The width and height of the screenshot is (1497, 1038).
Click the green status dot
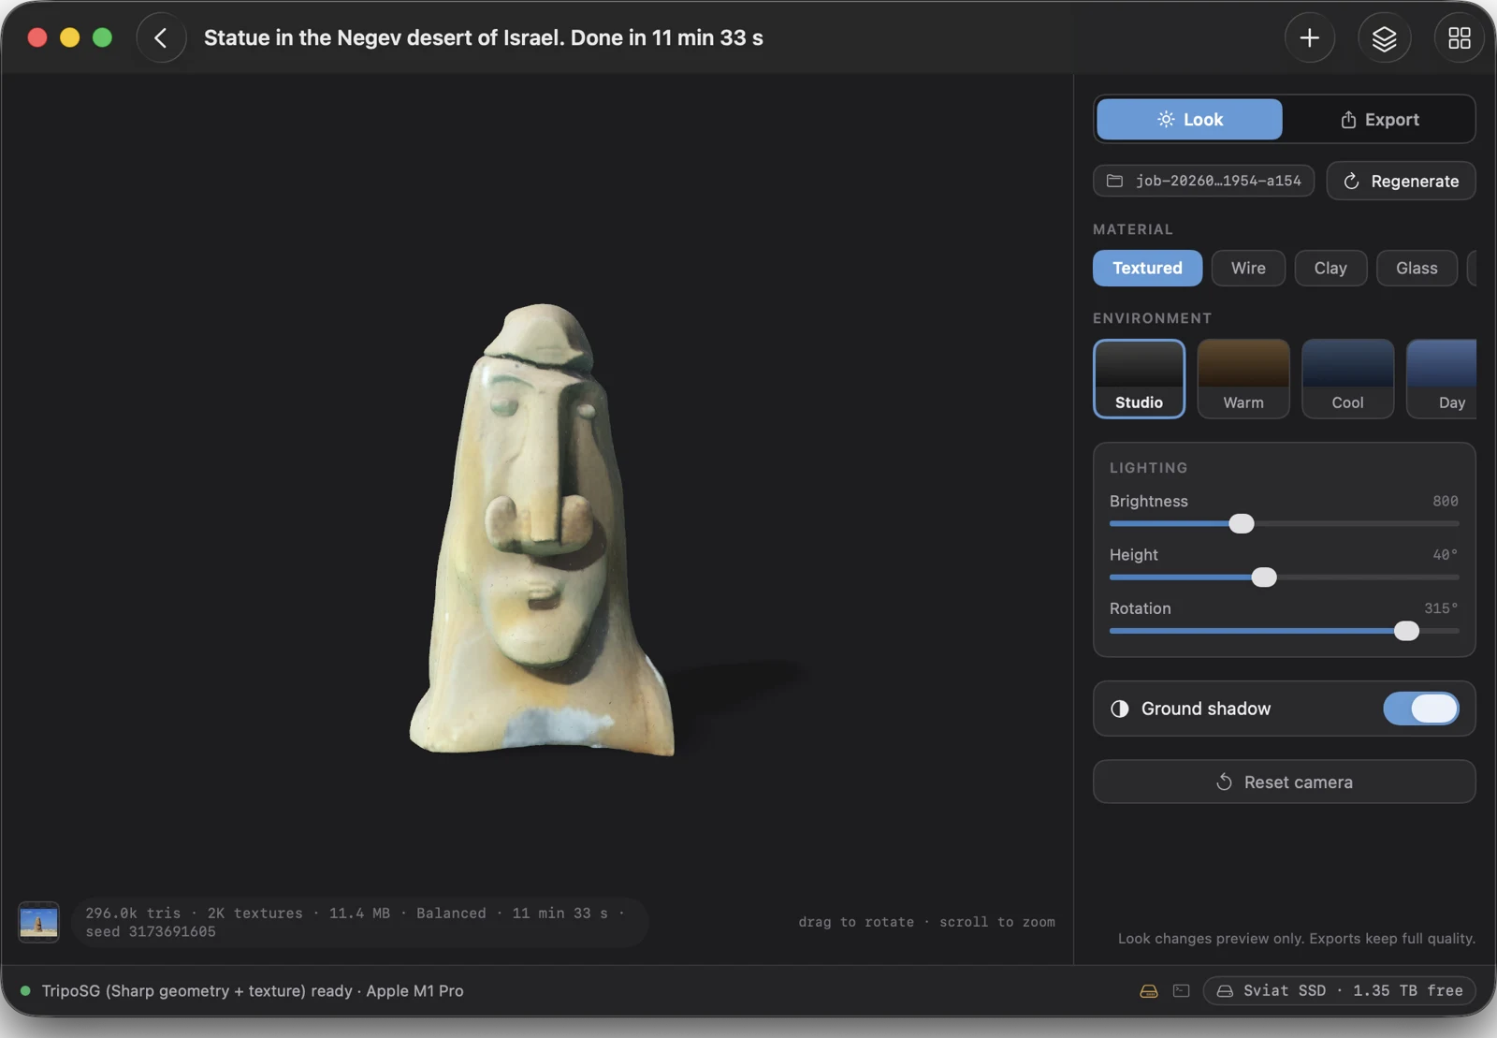[x=25, y=990]
